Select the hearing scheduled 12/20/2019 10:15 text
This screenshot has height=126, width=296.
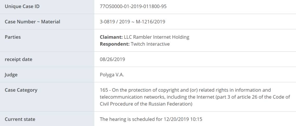[x=151, y=119]
